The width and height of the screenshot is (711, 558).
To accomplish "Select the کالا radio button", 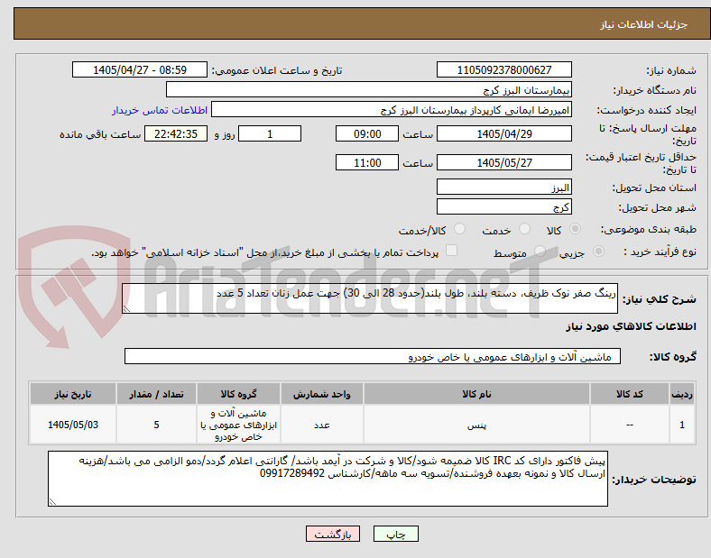I will point(575,229).
